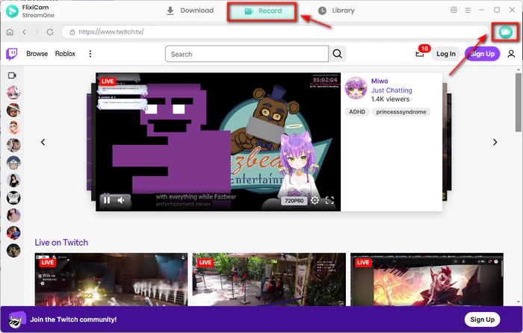Viewport: 523px width, 333px height.
Task: Open the outdoor garden live stream thumbnail
Action: (x=269, y=279)
